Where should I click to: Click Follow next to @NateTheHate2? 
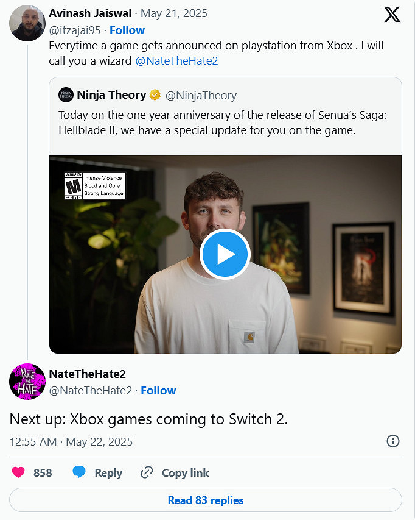coord(158,390)
